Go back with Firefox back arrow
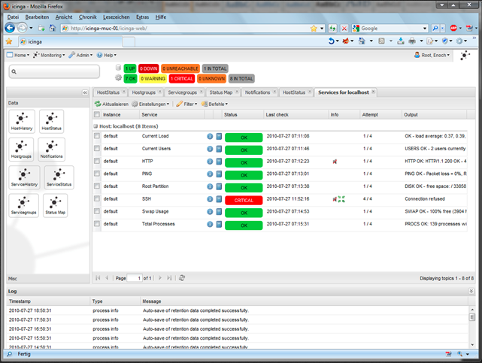Viewport: 482px width, 363px height. 10,28
